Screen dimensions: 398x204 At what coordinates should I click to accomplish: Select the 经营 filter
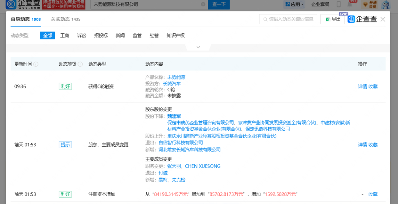point(154,35)
